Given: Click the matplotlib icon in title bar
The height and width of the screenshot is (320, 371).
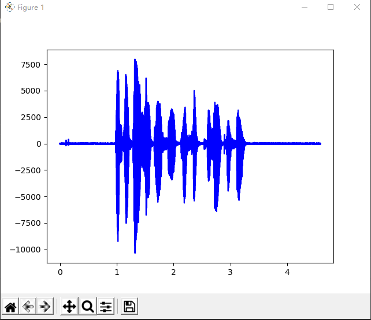Looking at the screenshot, I should point(10,8).
